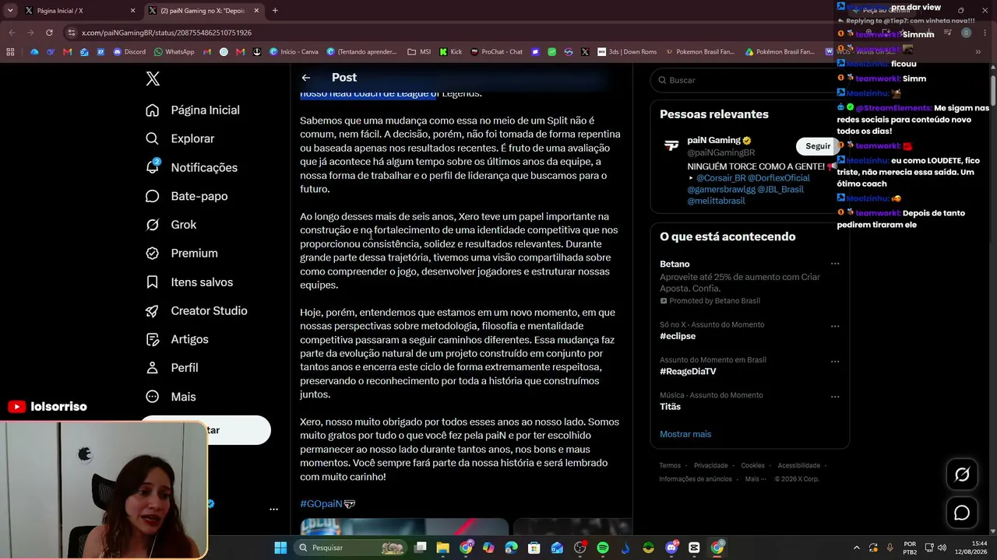This screenshot has width=997, height=560.
Task: Open Itens salvos bookmarks
Action: point(189,282)
